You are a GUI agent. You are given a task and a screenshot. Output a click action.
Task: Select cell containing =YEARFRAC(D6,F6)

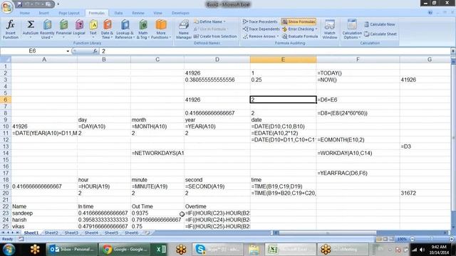click(358, 173)
